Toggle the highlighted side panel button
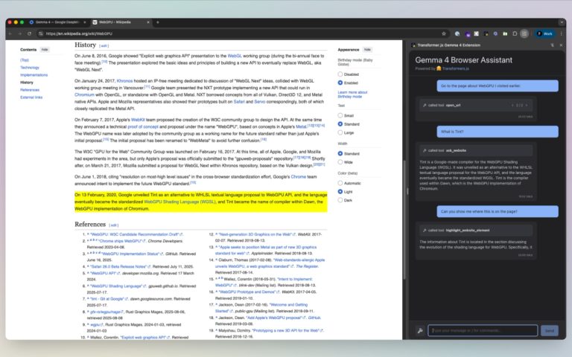Viewport: 572px width, 357px height. click(524, 33)
